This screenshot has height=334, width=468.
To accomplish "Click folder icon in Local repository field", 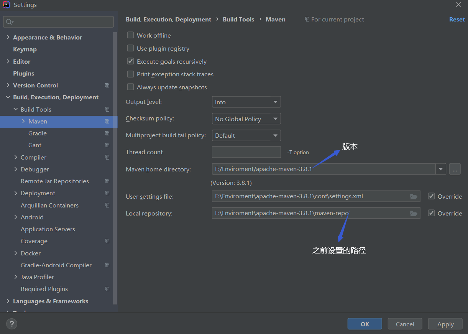I will point(414,213).
